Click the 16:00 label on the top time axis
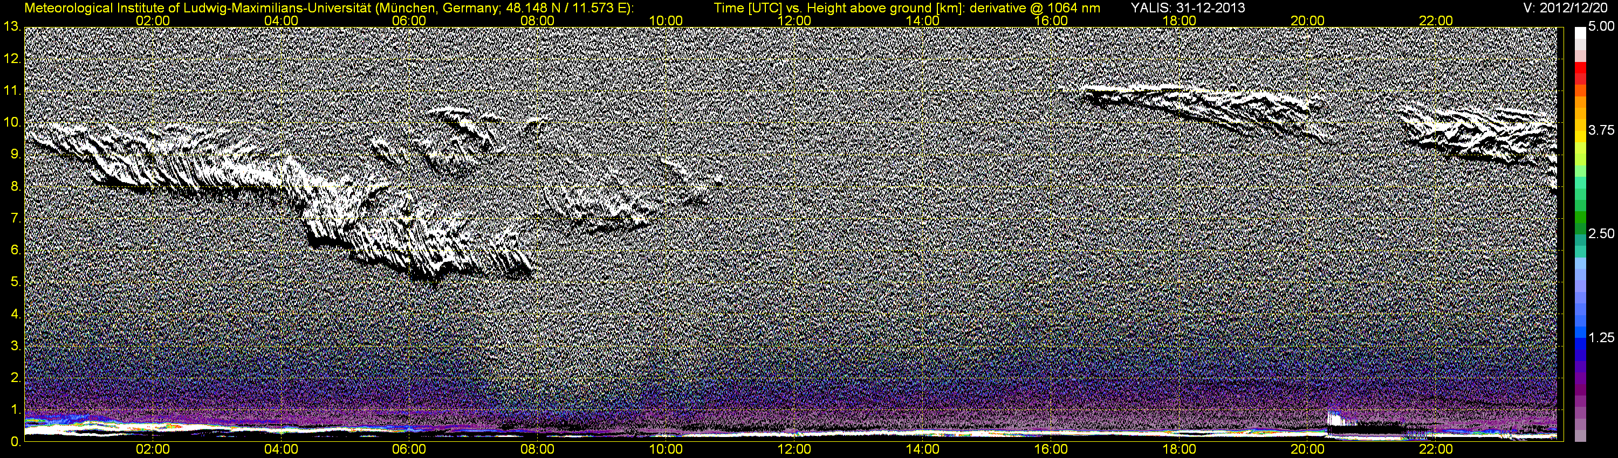The width and height of the screenshot is (1618, 458). [x=1051, y=20]
